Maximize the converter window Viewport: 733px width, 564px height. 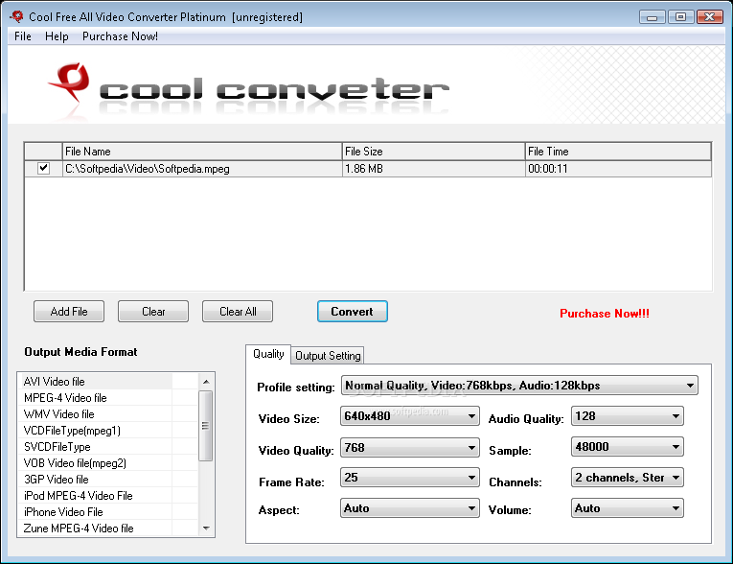pyautogui.click(x=680, y=17)
